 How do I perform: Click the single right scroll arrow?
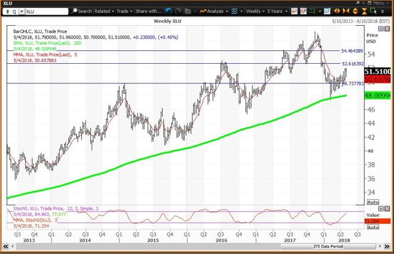tap(380, 246)
